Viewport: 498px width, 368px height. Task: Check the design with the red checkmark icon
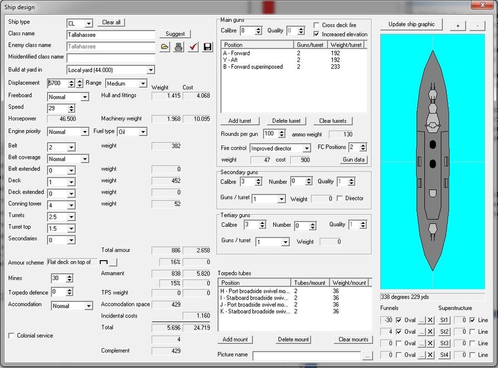tap(193, 47)
